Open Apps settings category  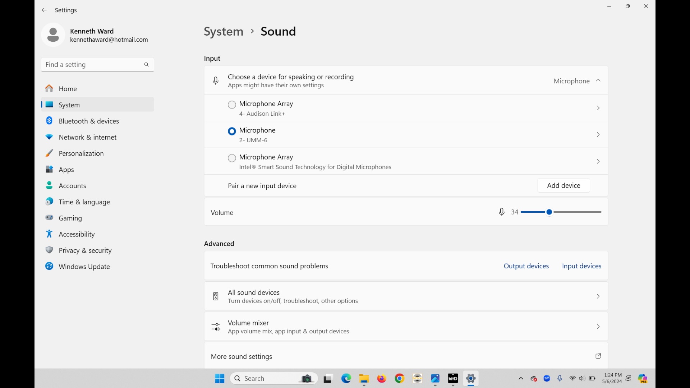click(x=97, y=170)
